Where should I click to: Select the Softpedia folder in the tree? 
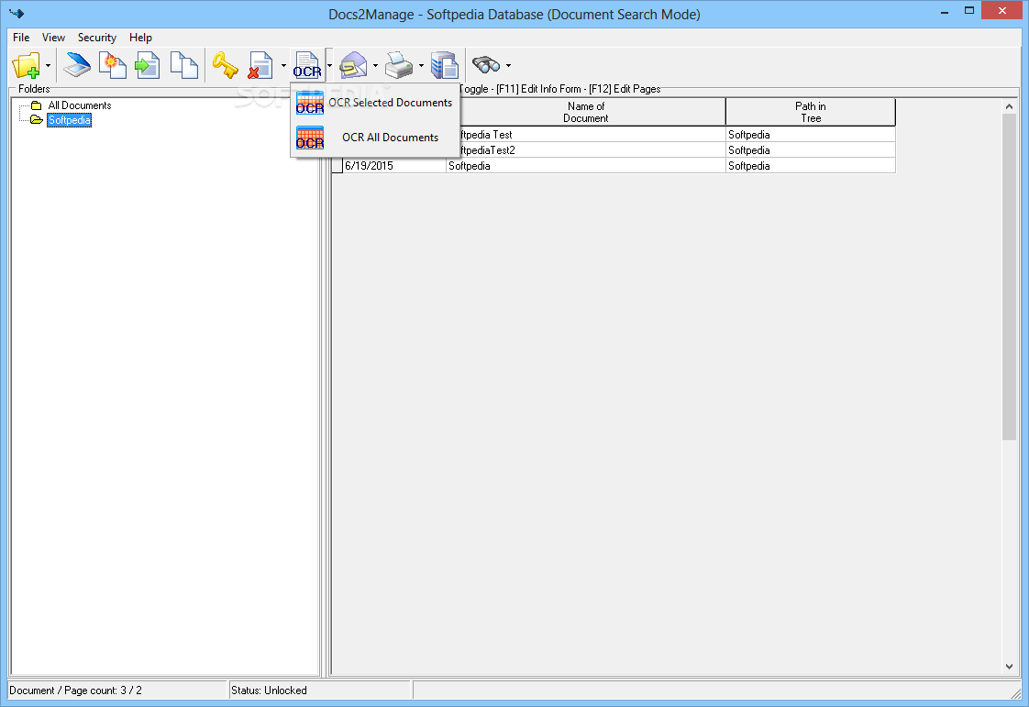pyautogui.click(x=69, y=120)
